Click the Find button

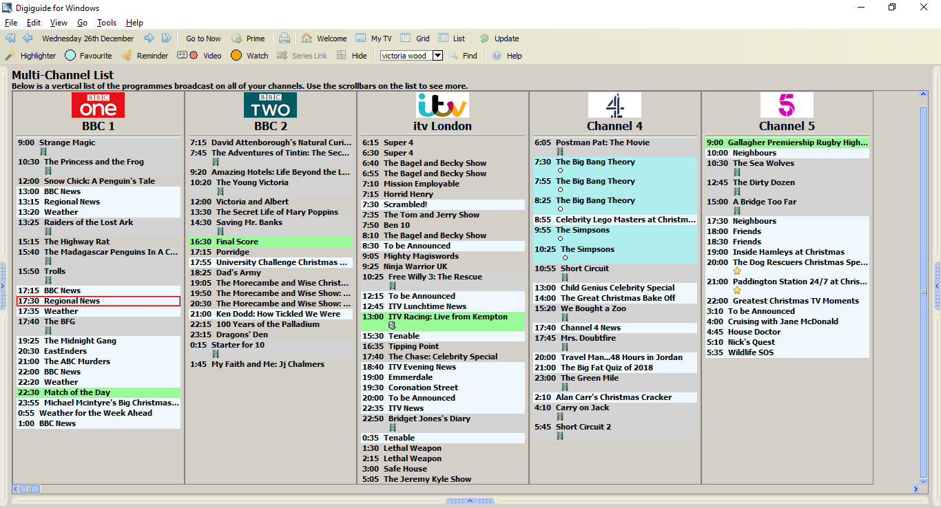(x=463, y=56)
